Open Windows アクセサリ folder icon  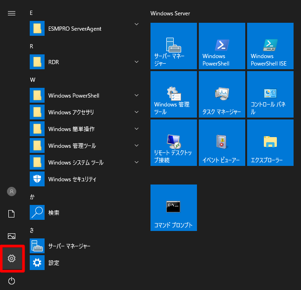[37, 112]
